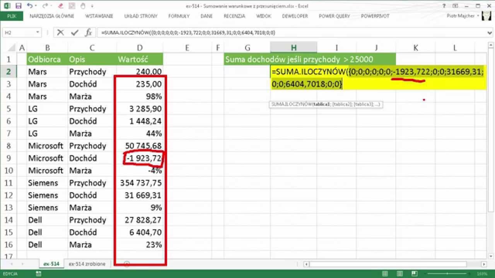The image size is (495, 278).
Task: Open the POWER QUERY tab
Action: coord(334,16)
